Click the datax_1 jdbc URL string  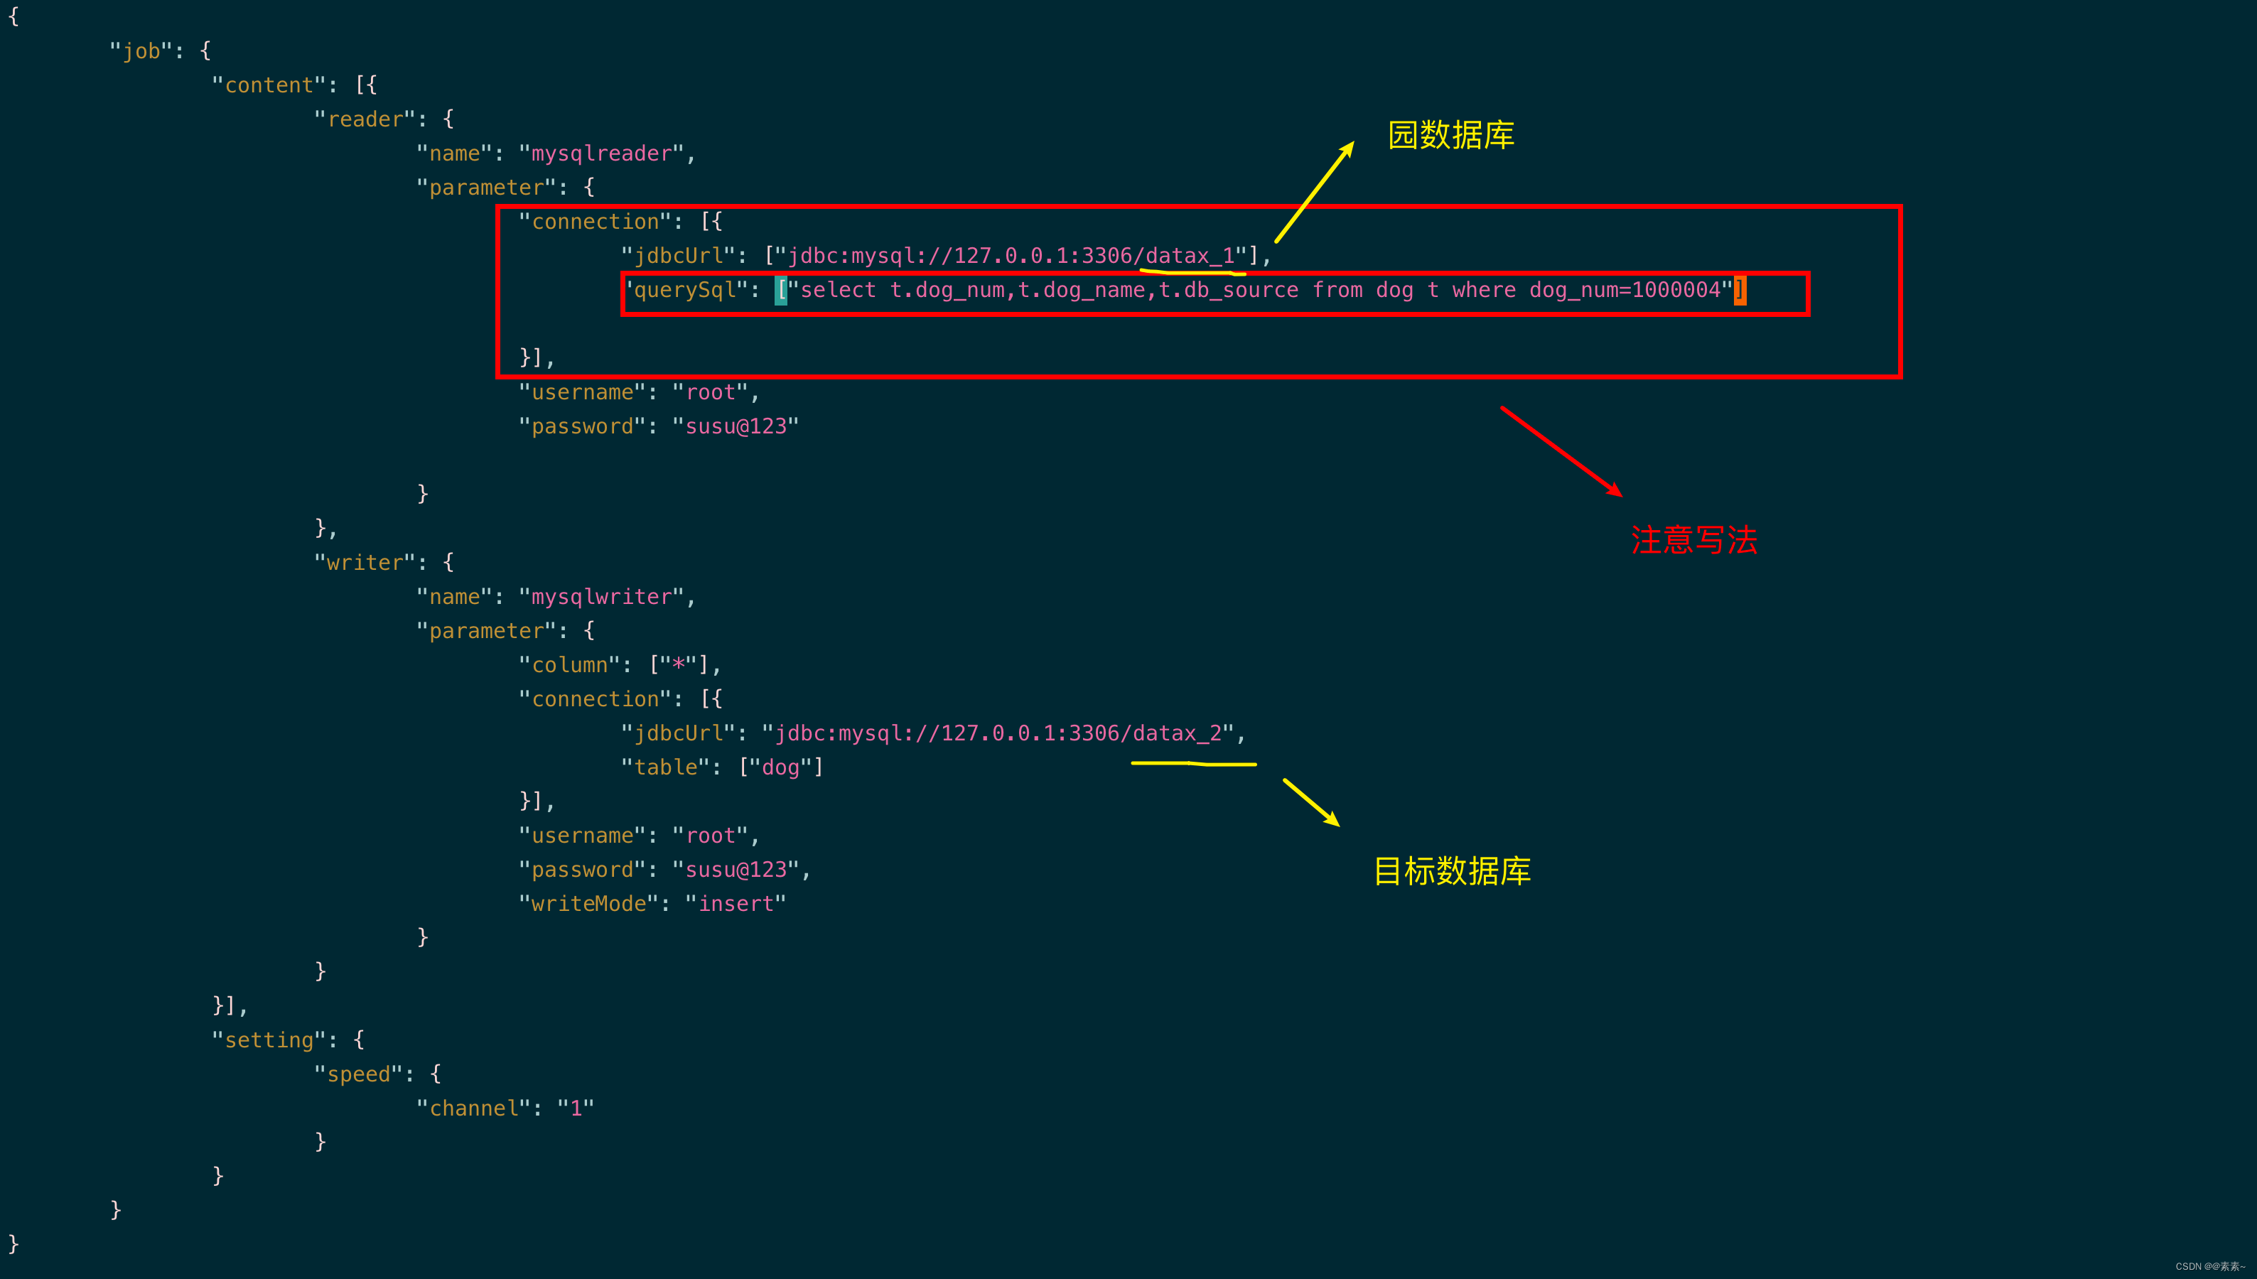1011,256
